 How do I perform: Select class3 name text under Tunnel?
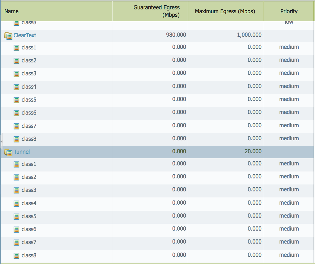(x=29, y=190)
